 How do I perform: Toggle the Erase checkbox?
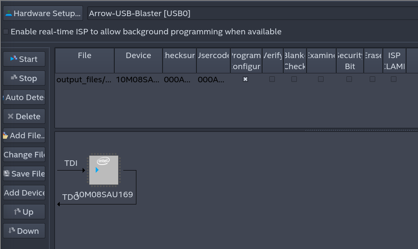pyautogui.click(x=372, y=79)
